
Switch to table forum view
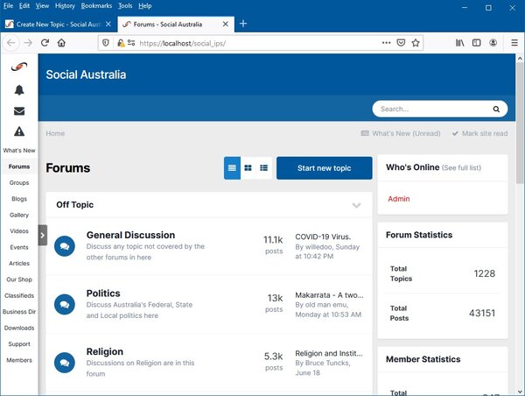coord(232,168)
